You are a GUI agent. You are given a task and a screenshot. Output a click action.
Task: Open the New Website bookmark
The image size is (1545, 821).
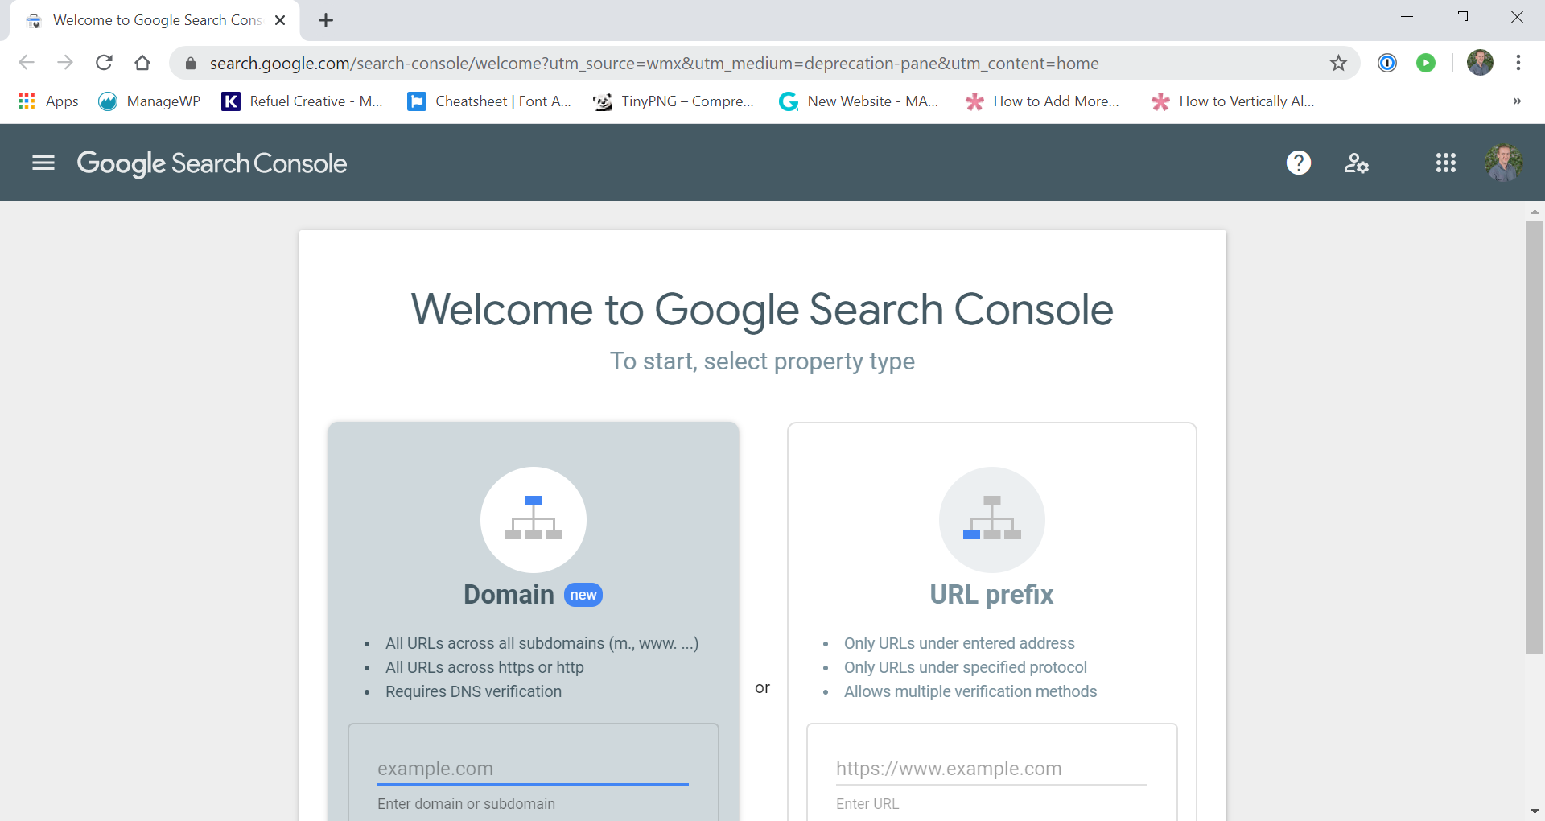[859, 101]
